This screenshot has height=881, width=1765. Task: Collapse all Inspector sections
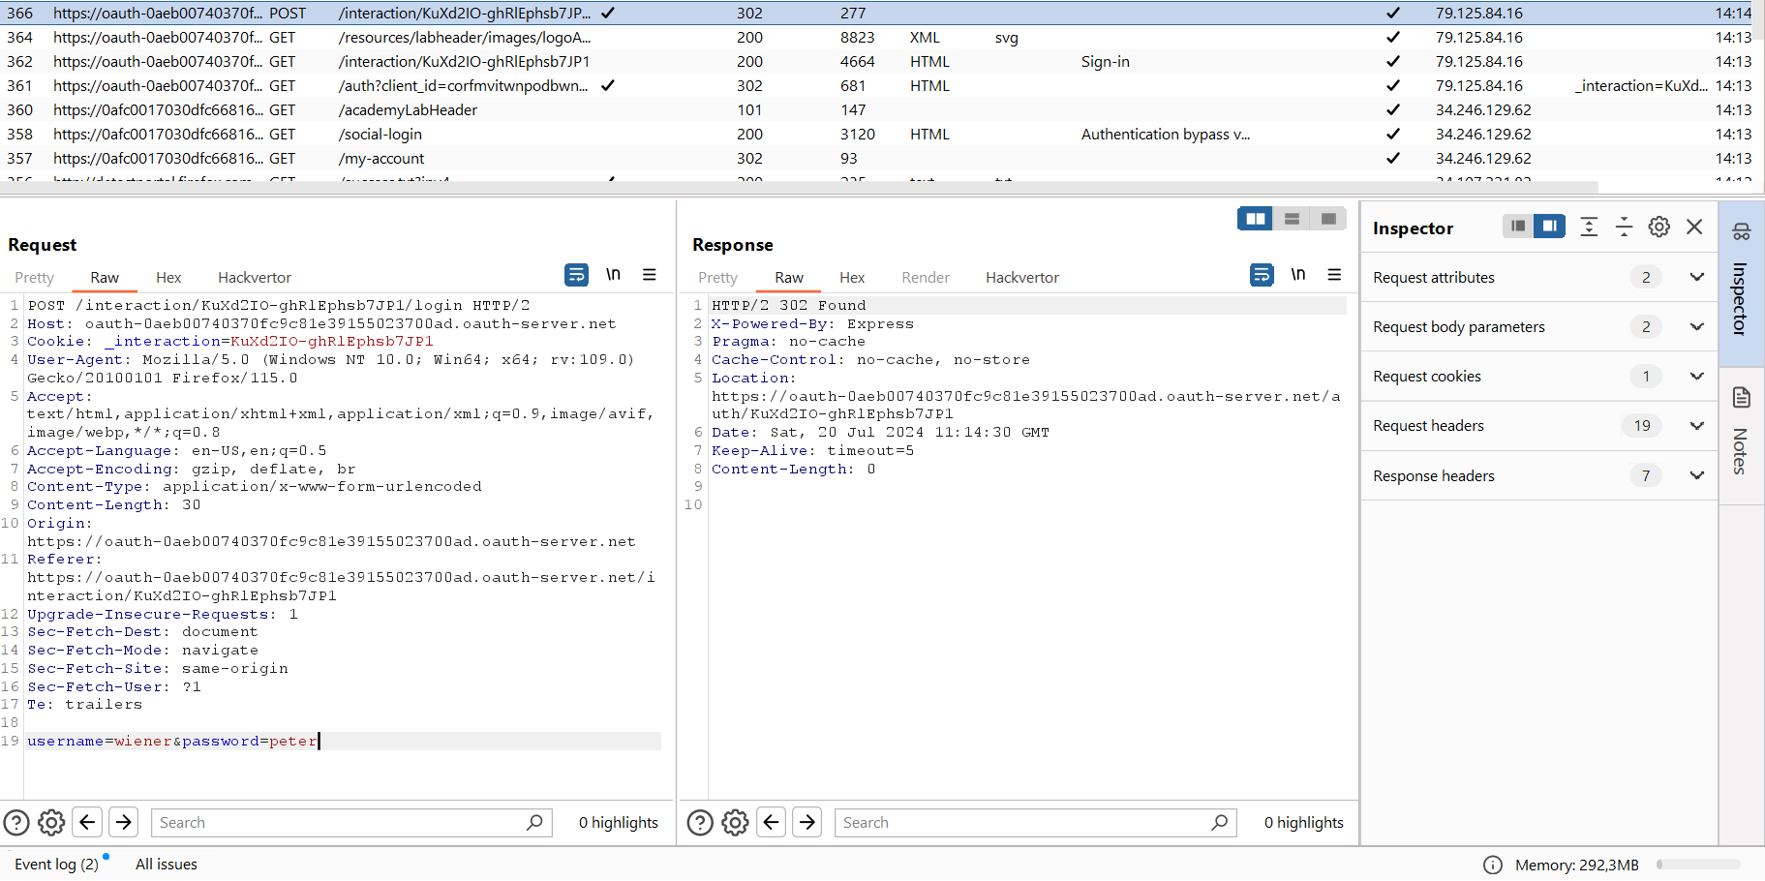1624,227
